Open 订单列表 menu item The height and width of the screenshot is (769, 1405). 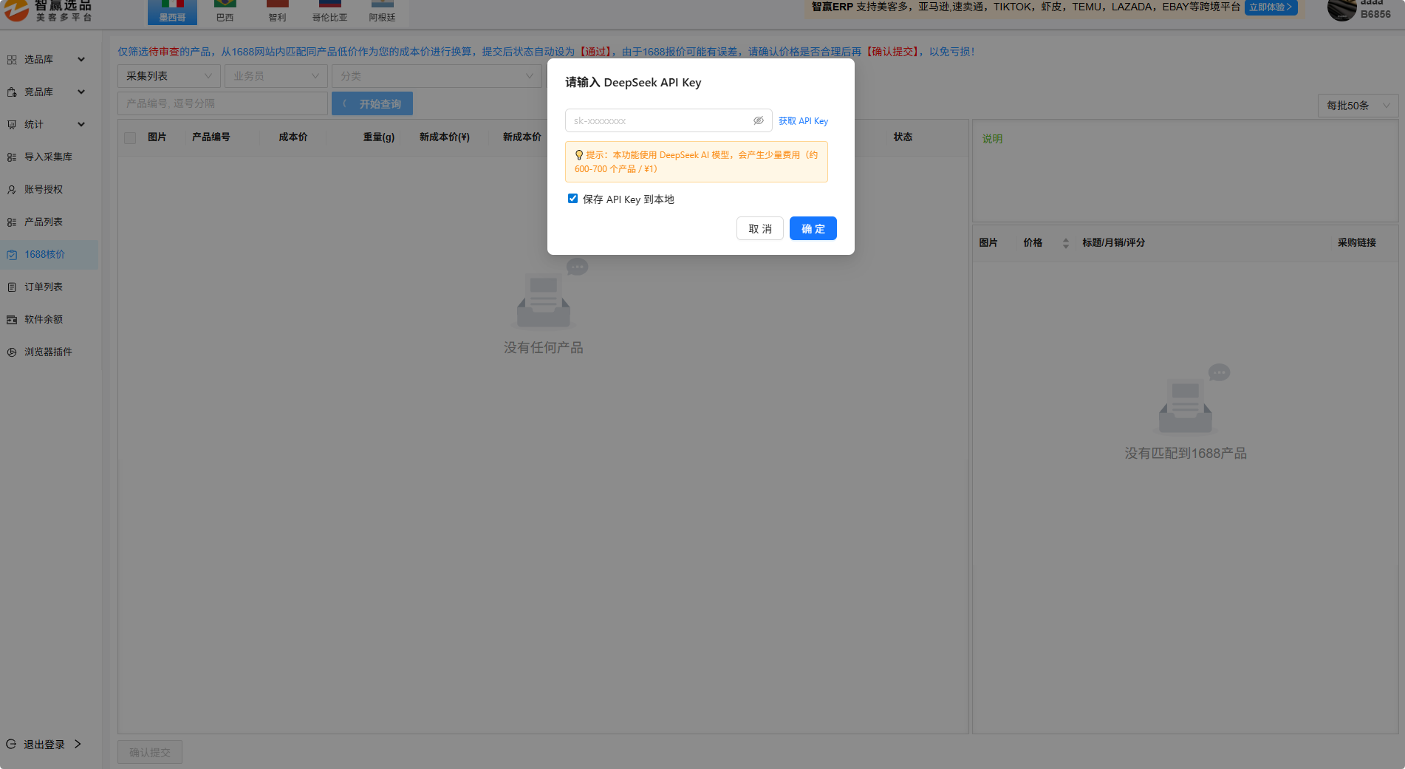coord(49,287)
